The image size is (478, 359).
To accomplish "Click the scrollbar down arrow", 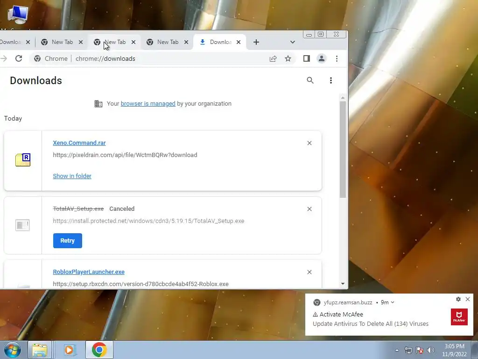I will pos(343,284).
